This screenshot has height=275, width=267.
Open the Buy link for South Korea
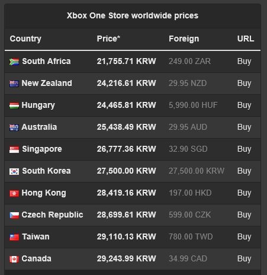click(244, 171)
